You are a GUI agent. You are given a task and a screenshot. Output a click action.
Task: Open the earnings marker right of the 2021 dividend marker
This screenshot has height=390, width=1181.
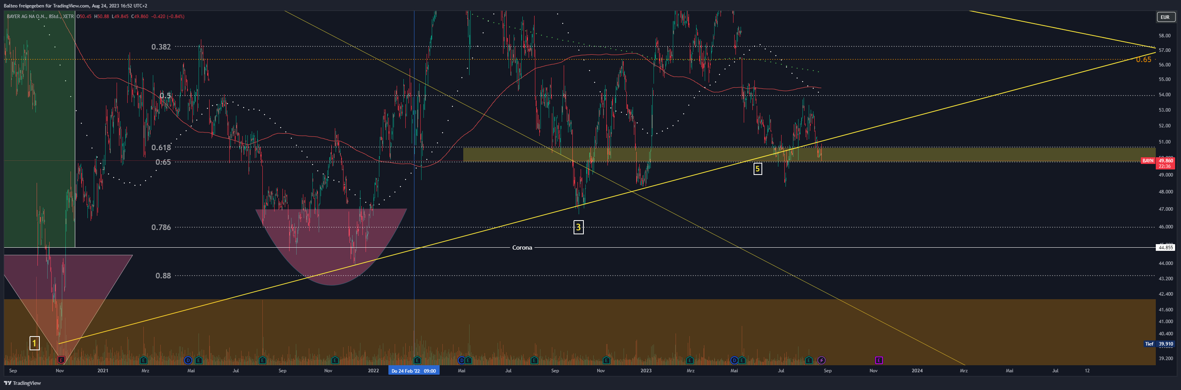pos(199,360)
